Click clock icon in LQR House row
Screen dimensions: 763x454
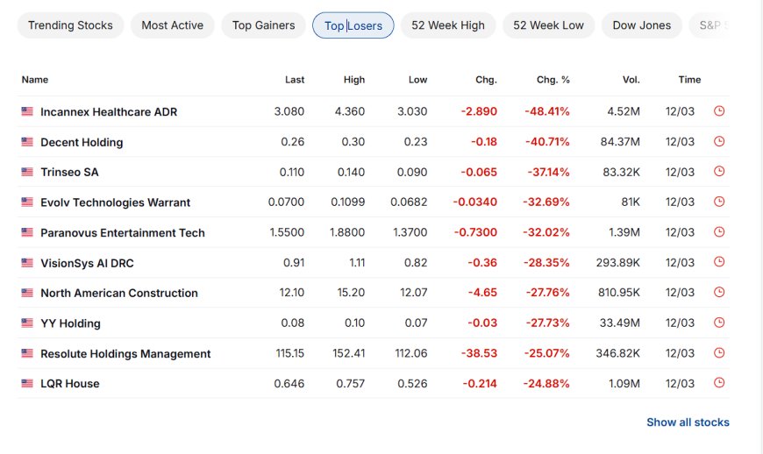coord(719,383)
